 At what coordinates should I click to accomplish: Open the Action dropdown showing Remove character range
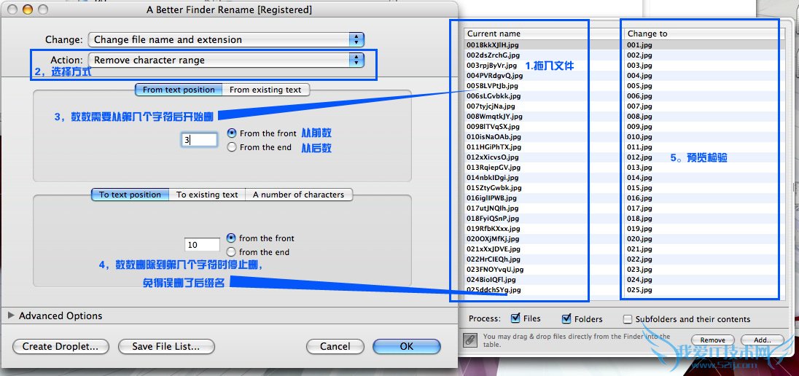pos(226,60)
